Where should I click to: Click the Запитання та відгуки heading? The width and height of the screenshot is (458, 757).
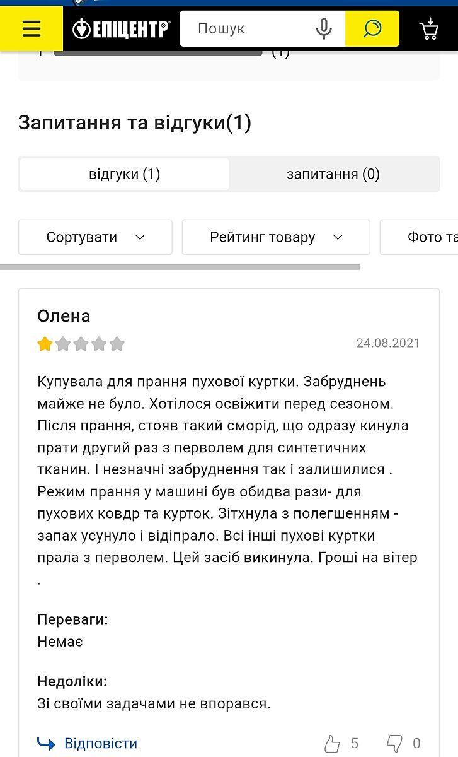click(x=135, y=122)
